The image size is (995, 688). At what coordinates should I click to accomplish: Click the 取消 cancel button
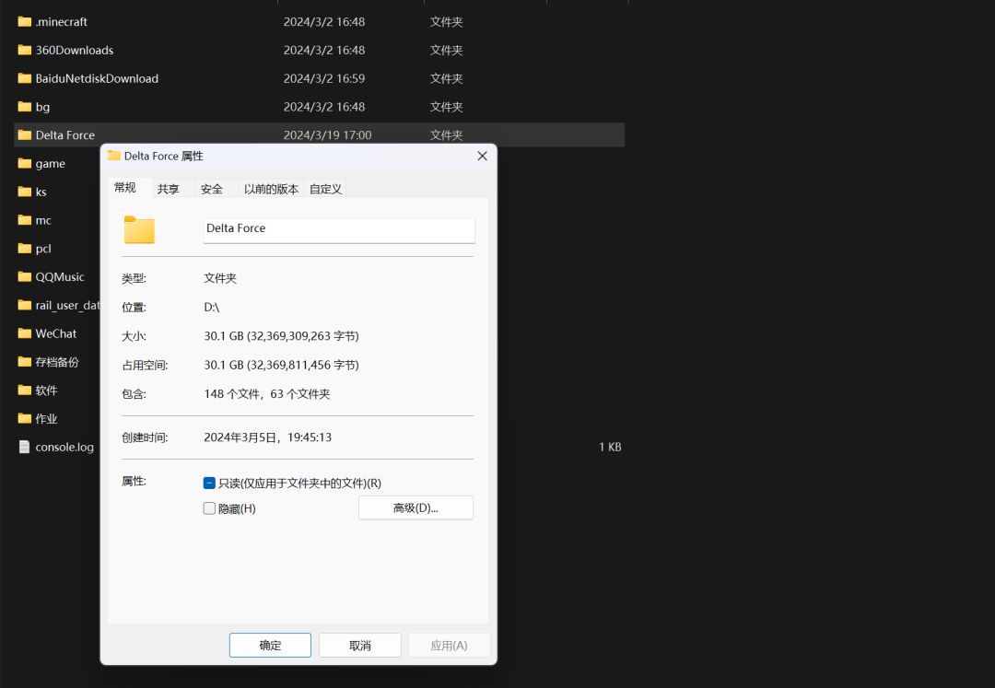(360, 646)
